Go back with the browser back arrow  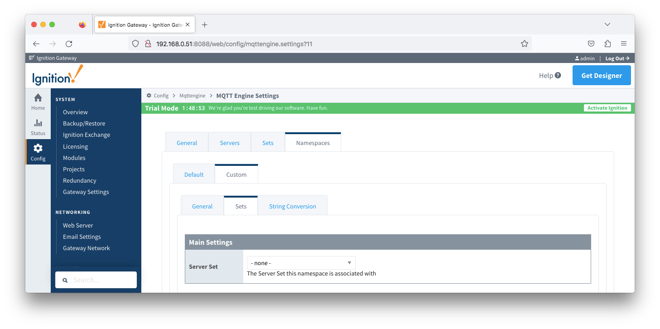36,44
